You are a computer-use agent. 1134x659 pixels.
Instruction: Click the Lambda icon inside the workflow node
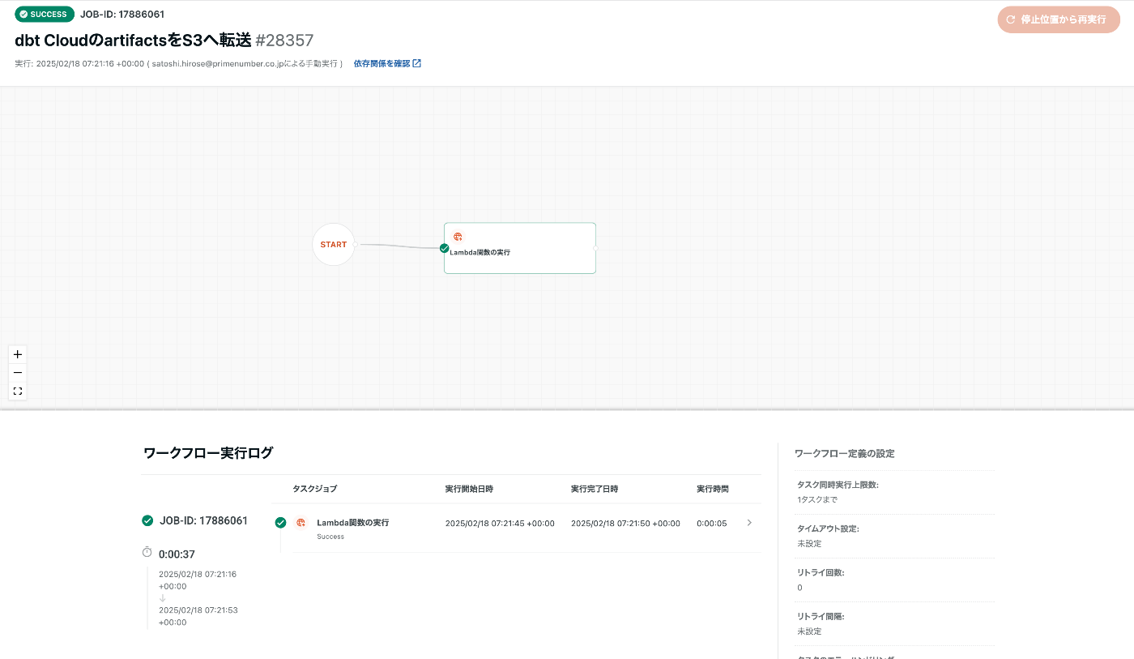(458, 237)
